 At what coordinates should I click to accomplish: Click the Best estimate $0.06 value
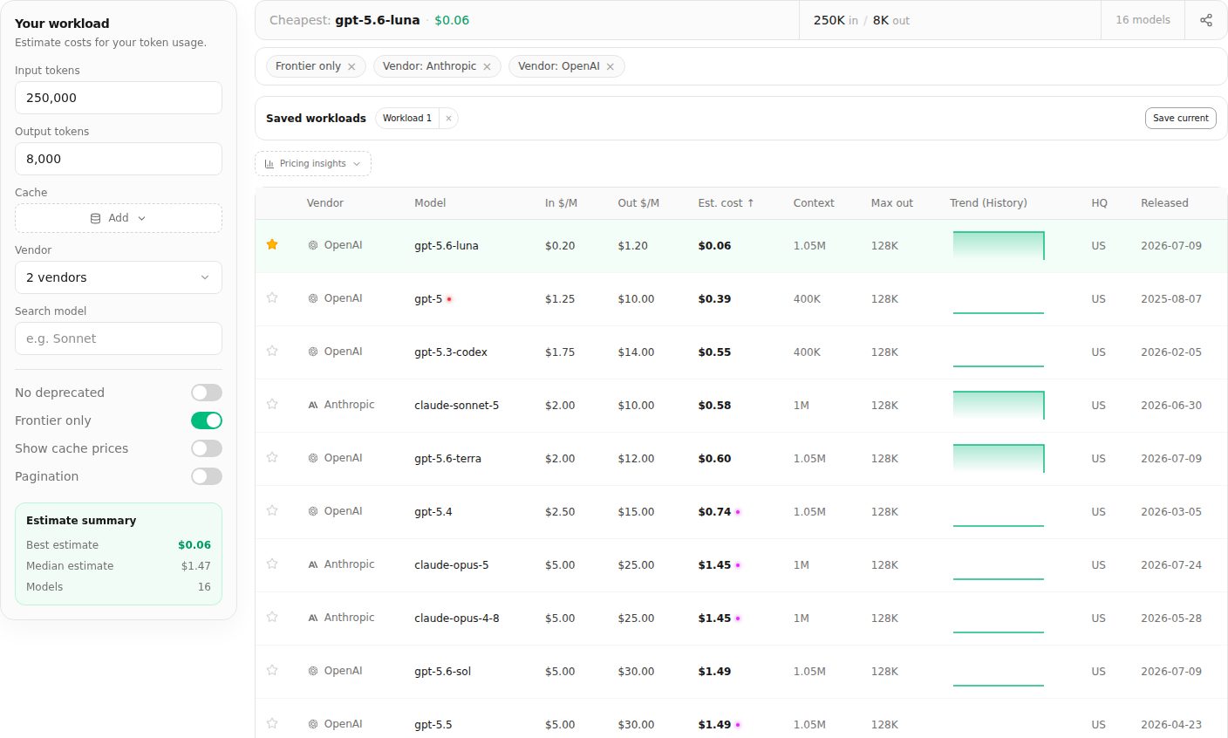click(x=194, y=545)
